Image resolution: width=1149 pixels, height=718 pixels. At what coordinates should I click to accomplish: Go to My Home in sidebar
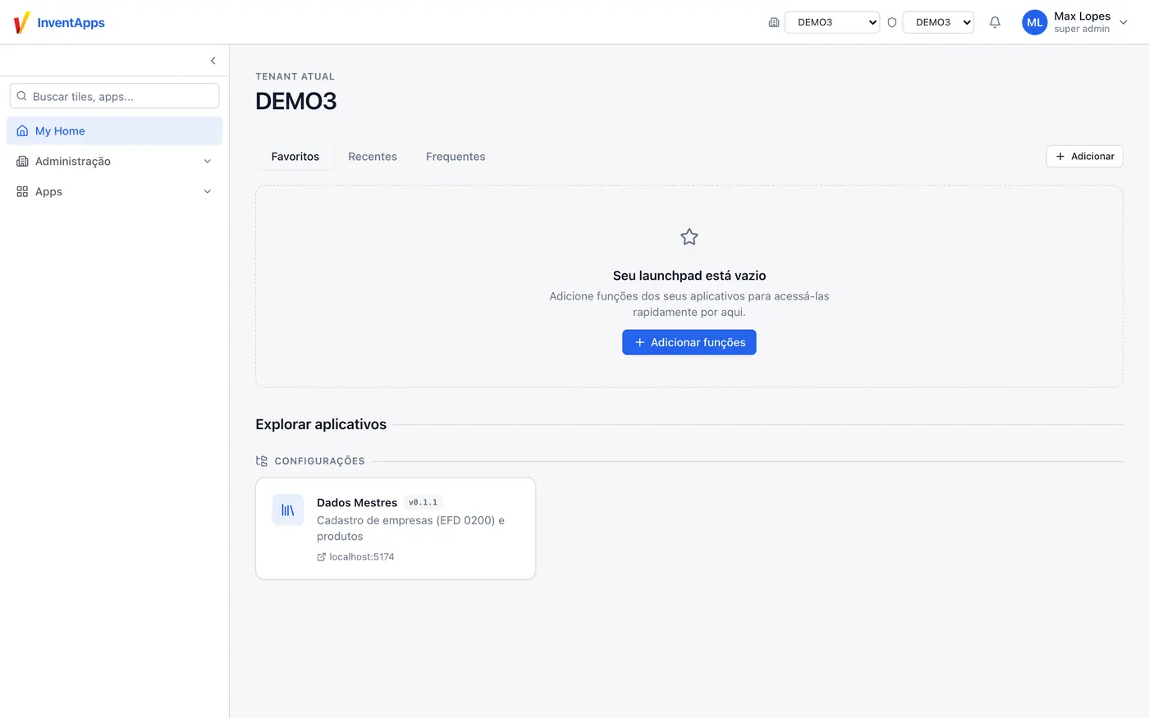click(x=115, y=130)
